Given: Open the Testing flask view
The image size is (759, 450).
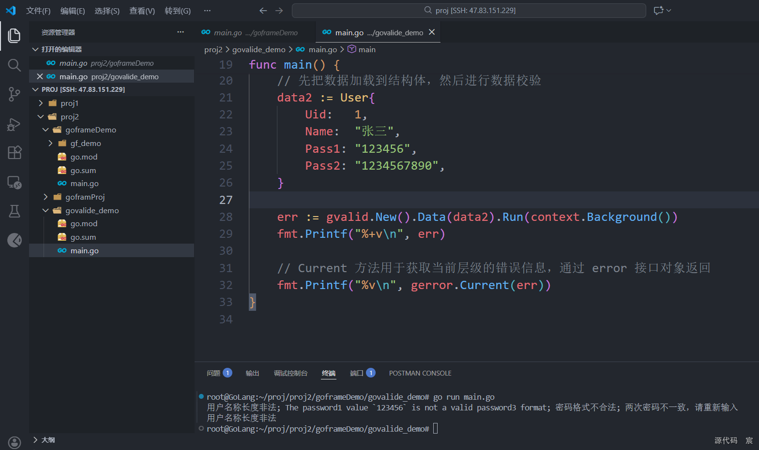Looking at the screenshot, I should click(x=15, y=211).
